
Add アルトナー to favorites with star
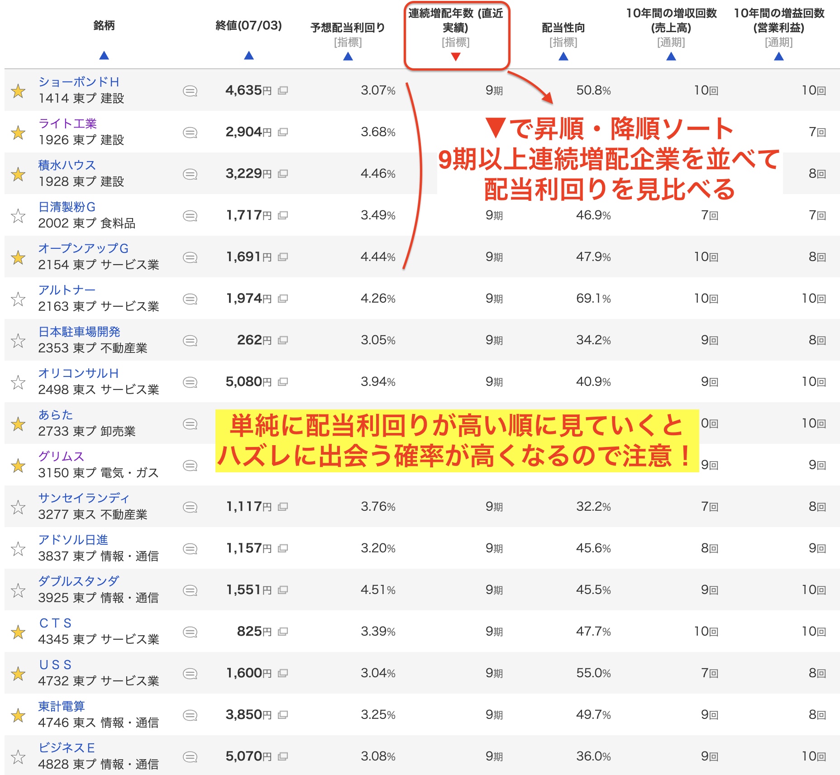(x=18, y=299)
